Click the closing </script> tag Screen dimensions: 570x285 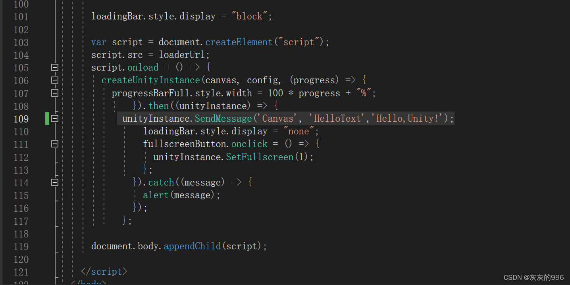[104, 272]
